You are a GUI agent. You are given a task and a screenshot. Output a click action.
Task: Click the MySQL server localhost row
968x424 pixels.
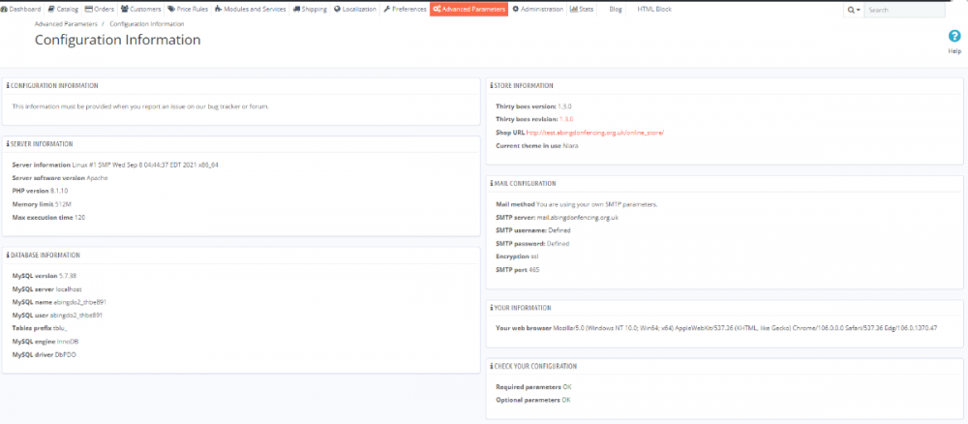pos(46,288)
